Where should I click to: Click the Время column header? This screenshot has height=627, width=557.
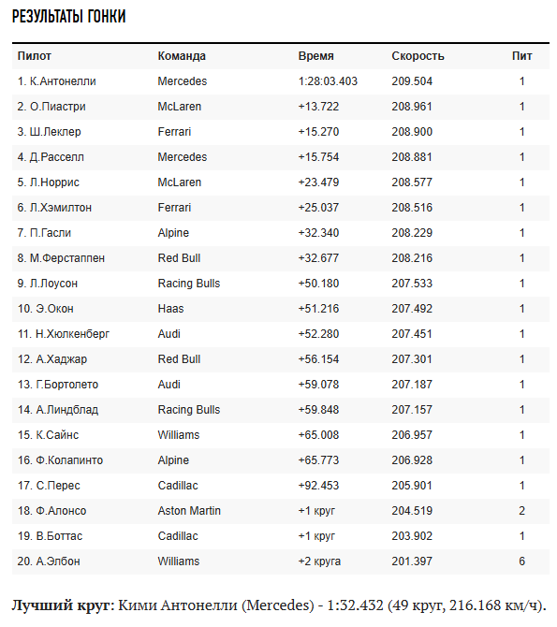click(315, 56)
